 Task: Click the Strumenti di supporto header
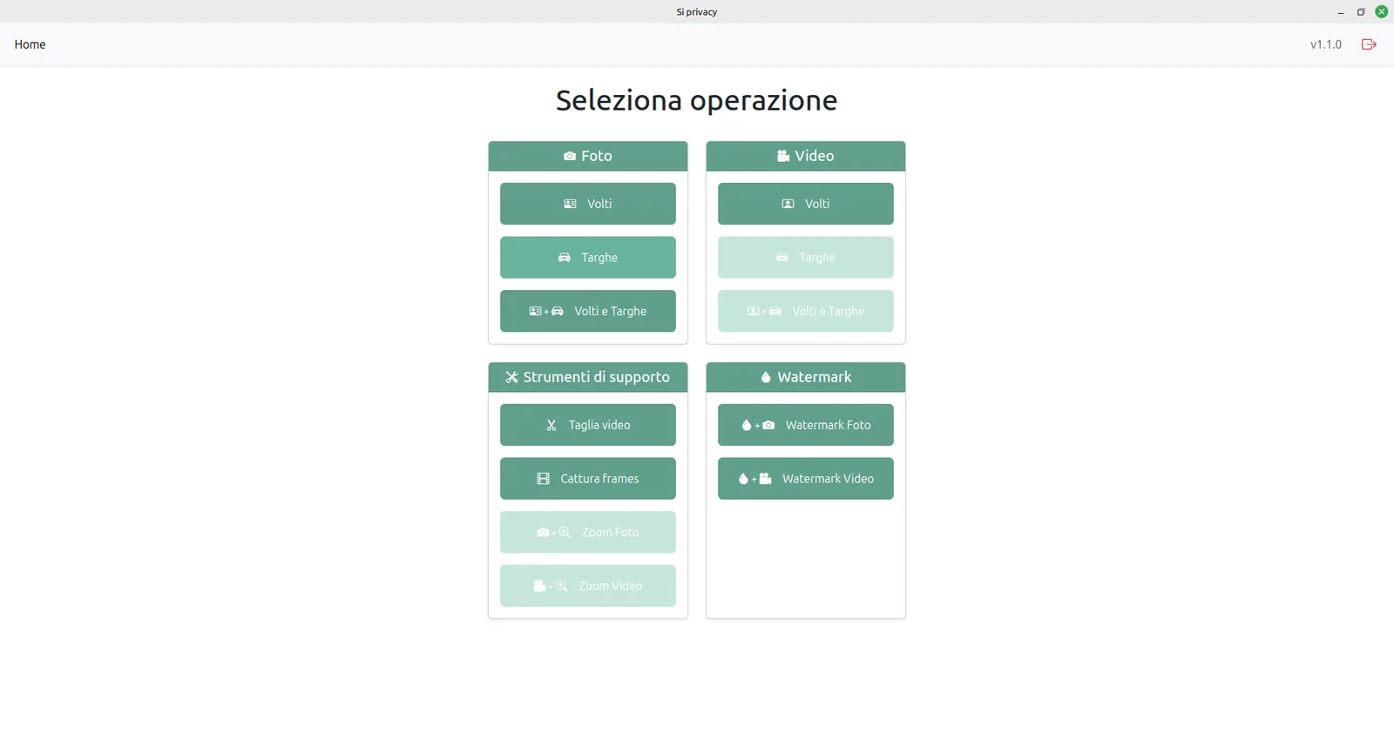[x=588, y=377]
